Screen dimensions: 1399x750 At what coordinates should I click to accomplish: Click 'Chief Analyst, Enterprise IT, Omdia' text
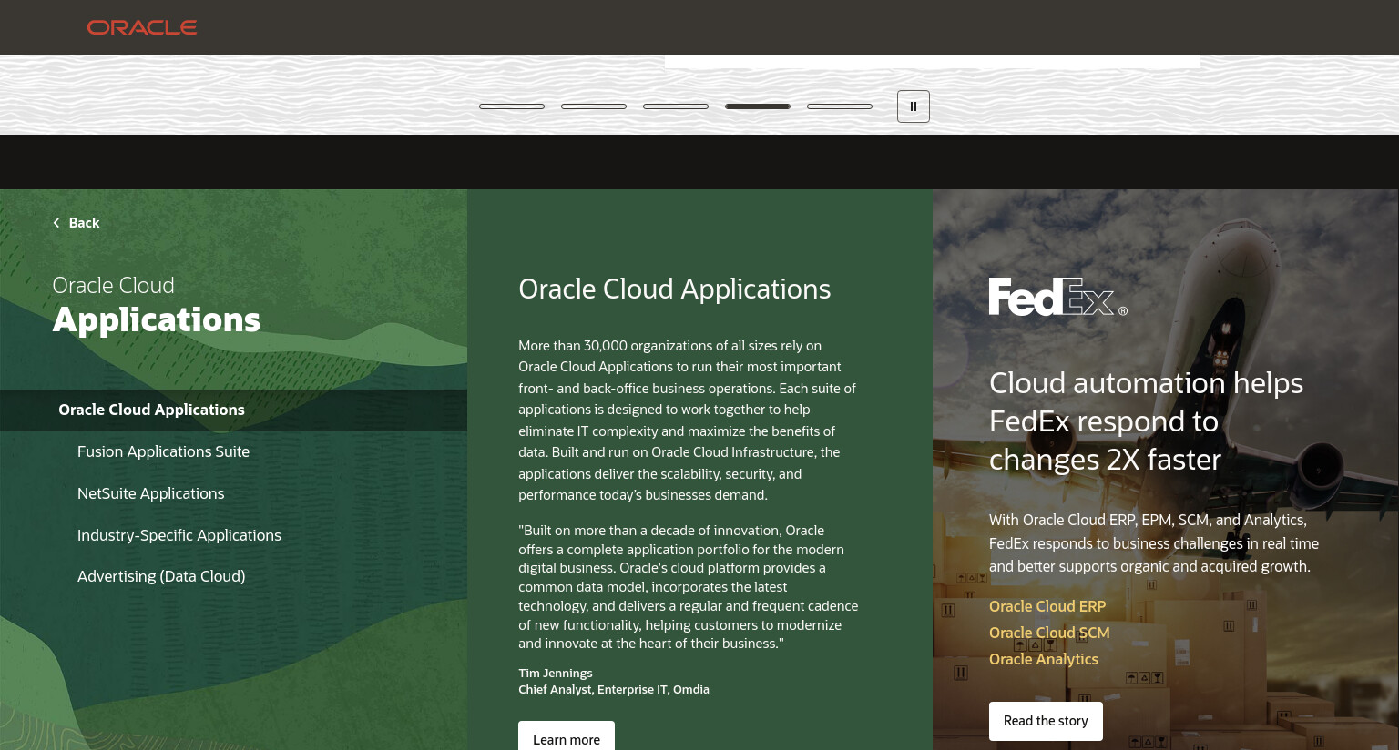tap(614, 690)
